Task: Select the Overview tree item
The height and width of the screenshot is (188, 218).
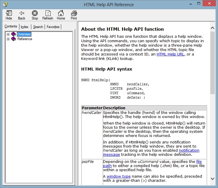Action: point(24,34)
